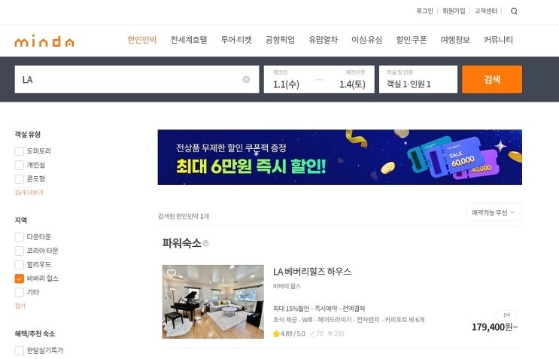The width and height of the screenshot is (559, 359).
Task: Click the search magnifier icon at top
Action: click(514, 11)
